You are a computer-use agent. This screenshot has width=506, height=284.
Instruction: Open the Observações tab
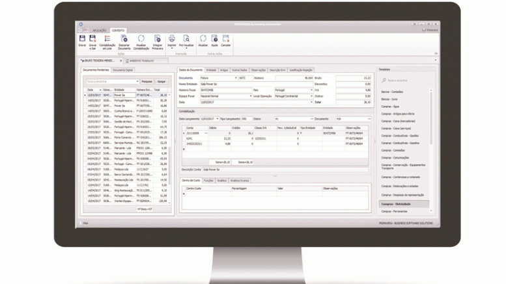pyautogui.click(x=258, y=70)
